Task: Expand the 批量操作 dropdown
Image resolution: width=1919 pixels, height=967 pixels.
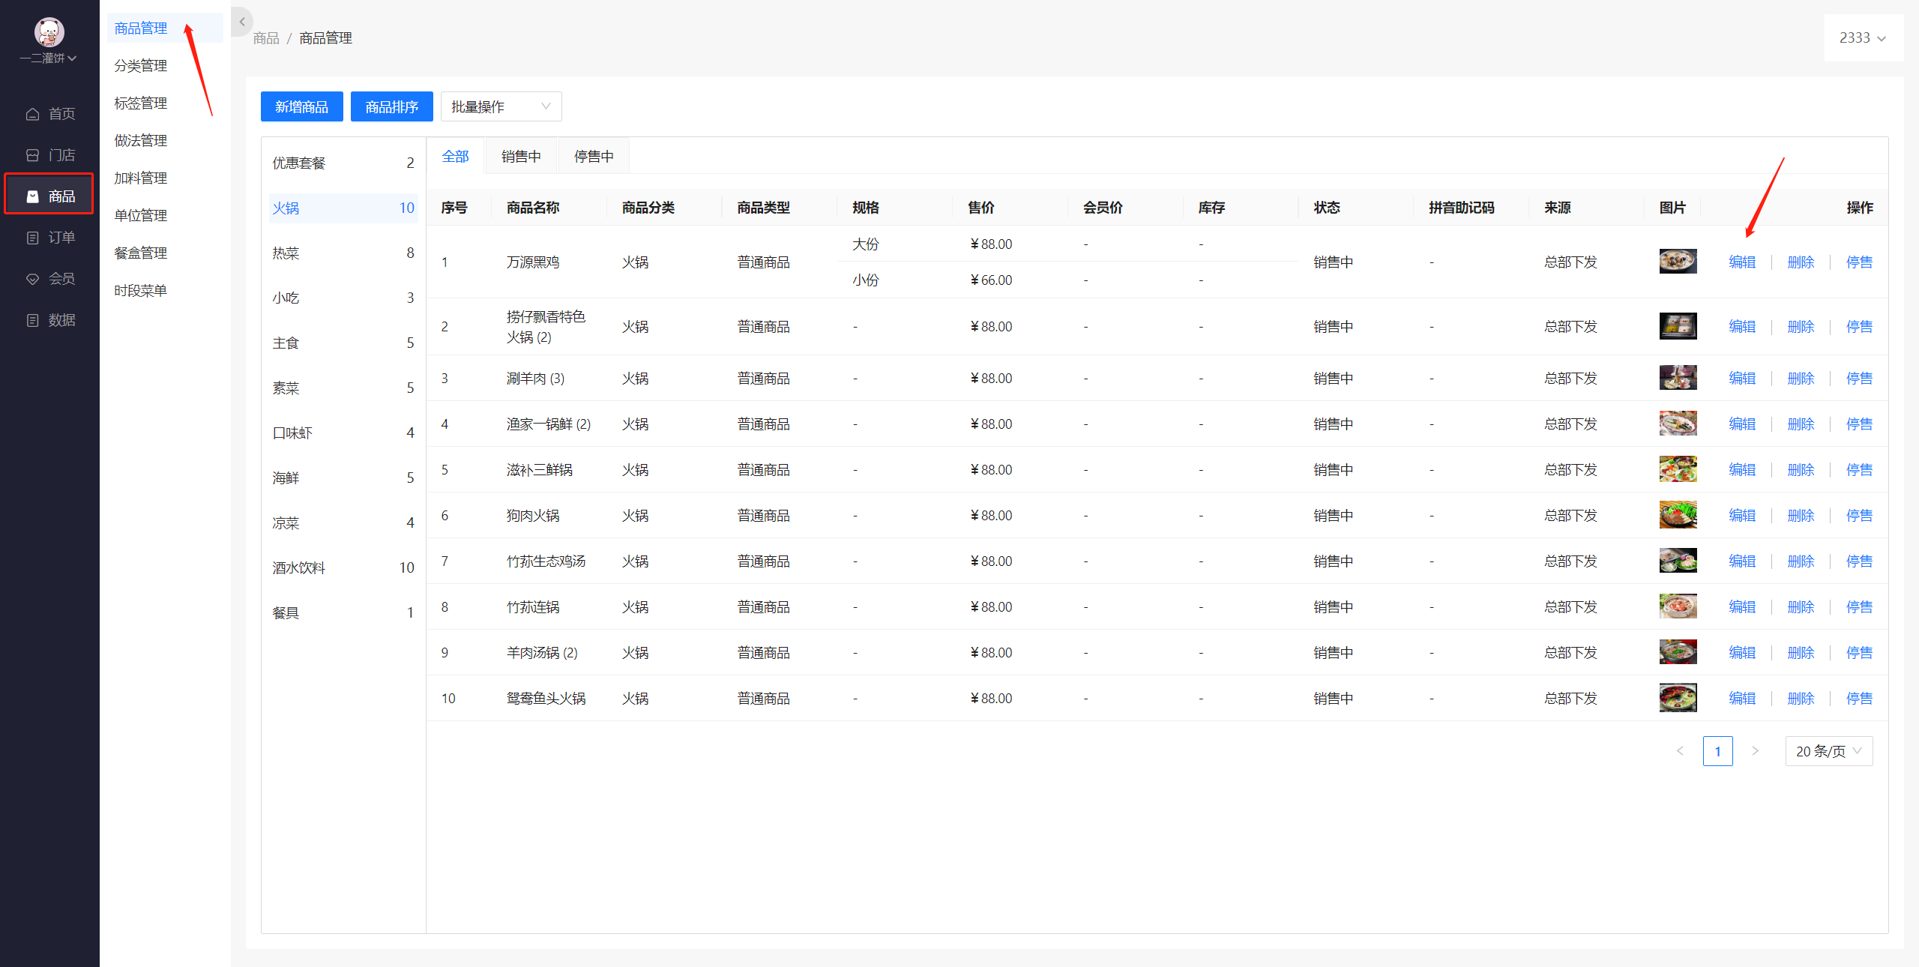Action: [501, 106]
